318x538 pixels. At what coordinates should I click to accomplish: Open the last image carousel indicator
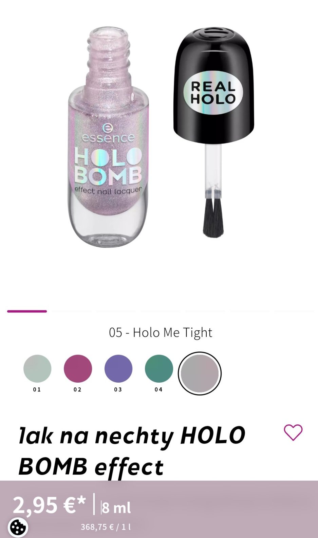[294, 311]
